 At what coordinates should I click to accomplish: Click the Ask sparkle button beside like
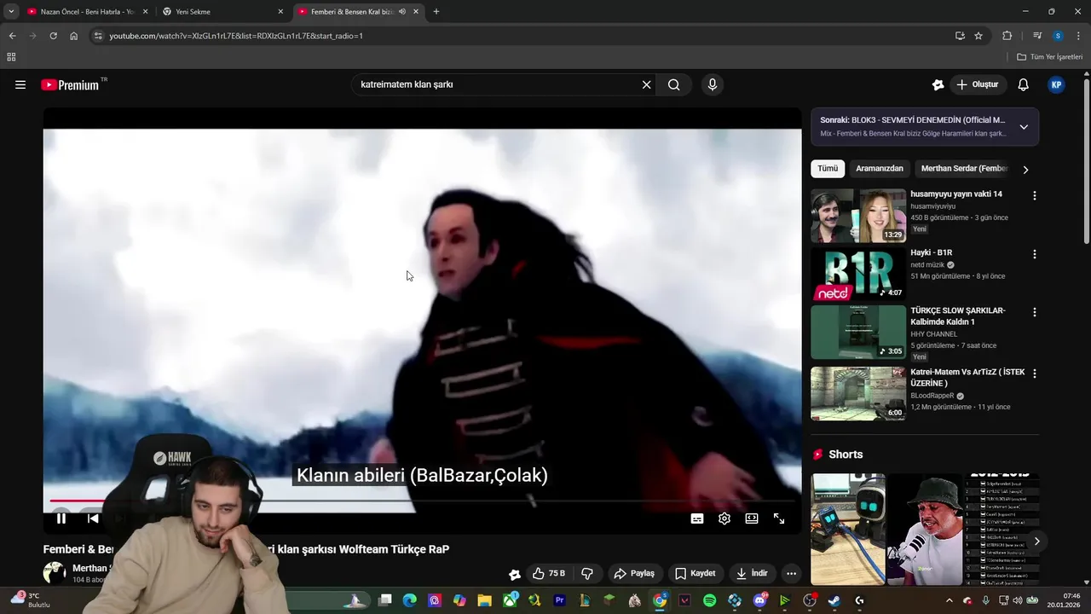click(x=514, y=574)
